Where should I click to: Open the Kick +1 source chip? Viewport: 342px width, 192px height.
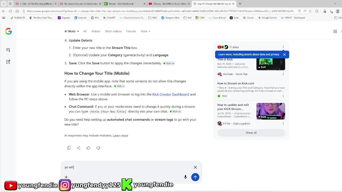click(119, 86)
